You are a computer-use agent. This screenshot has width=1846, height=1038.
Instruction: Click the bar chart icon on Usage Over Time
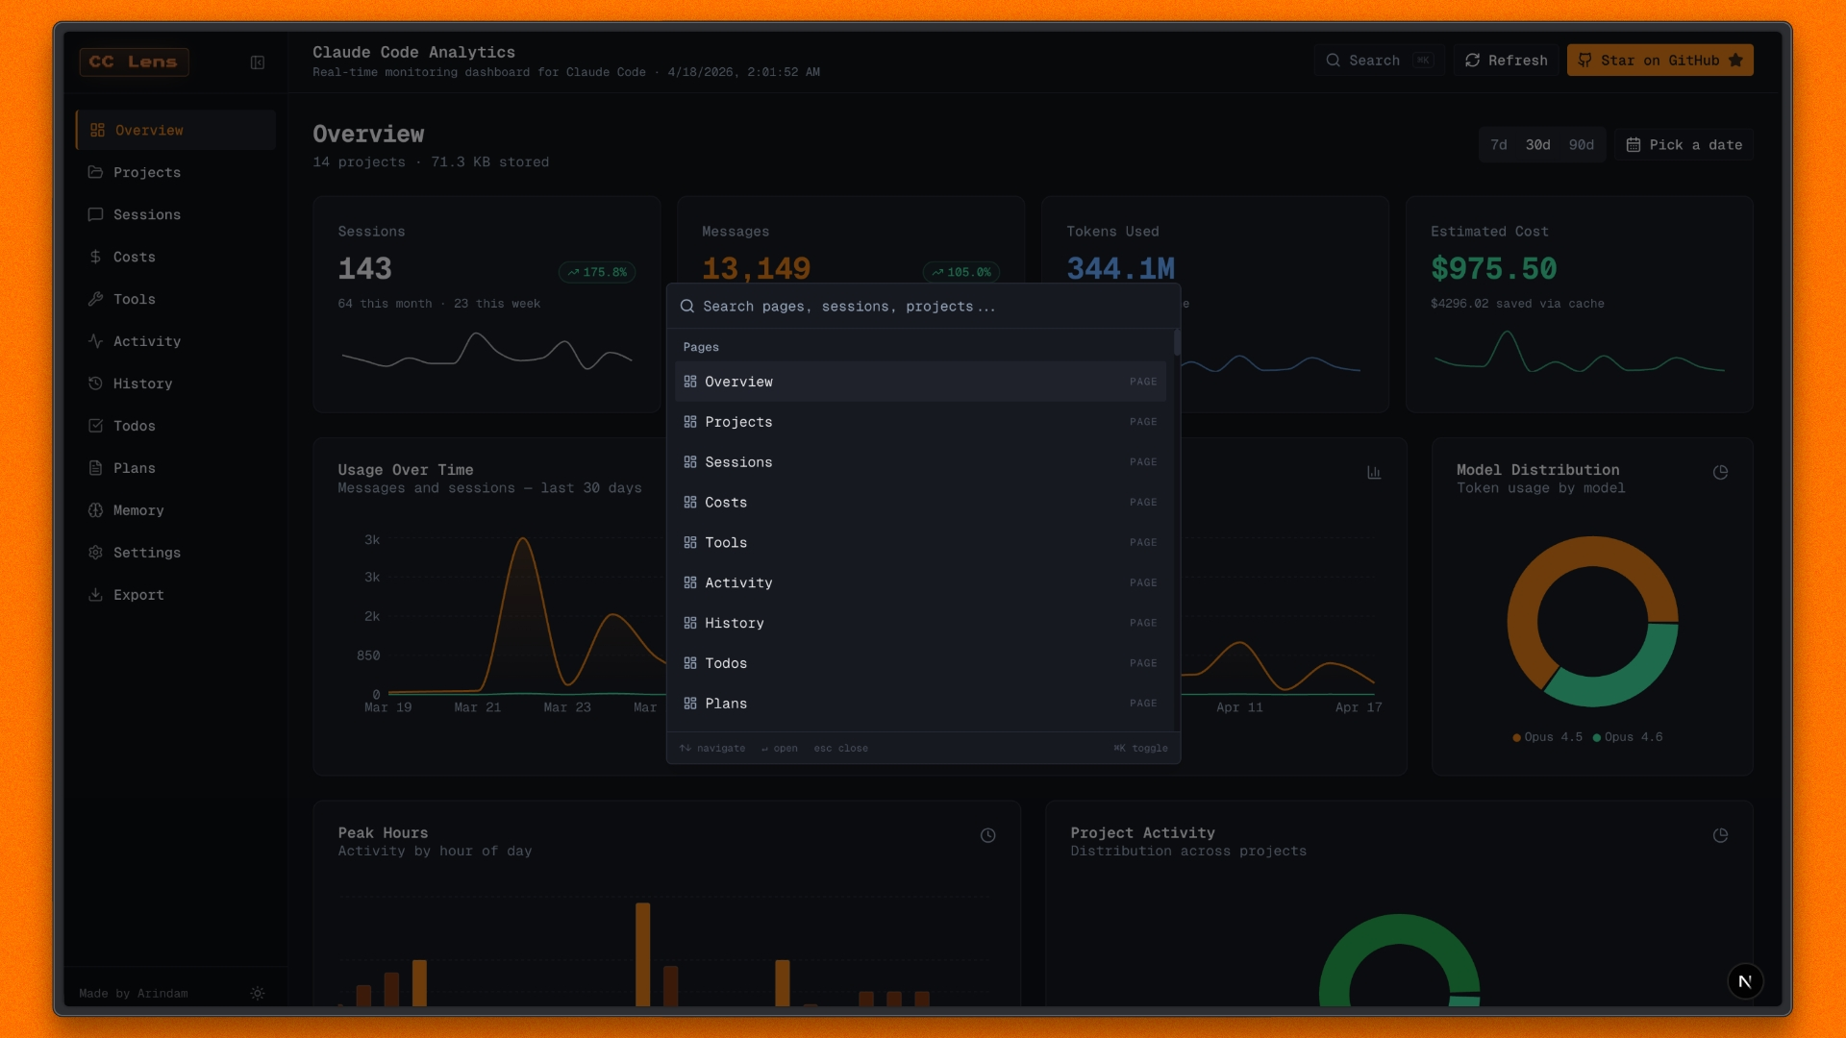point(1374,472)
